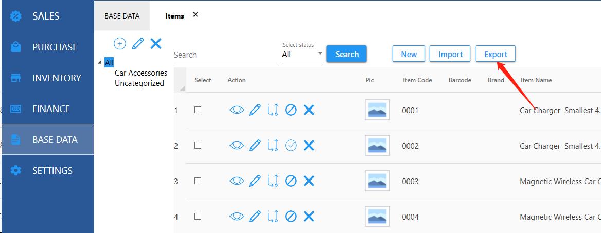
Task: Click the edit category pencil icon
Action: [x=137, y=44]
